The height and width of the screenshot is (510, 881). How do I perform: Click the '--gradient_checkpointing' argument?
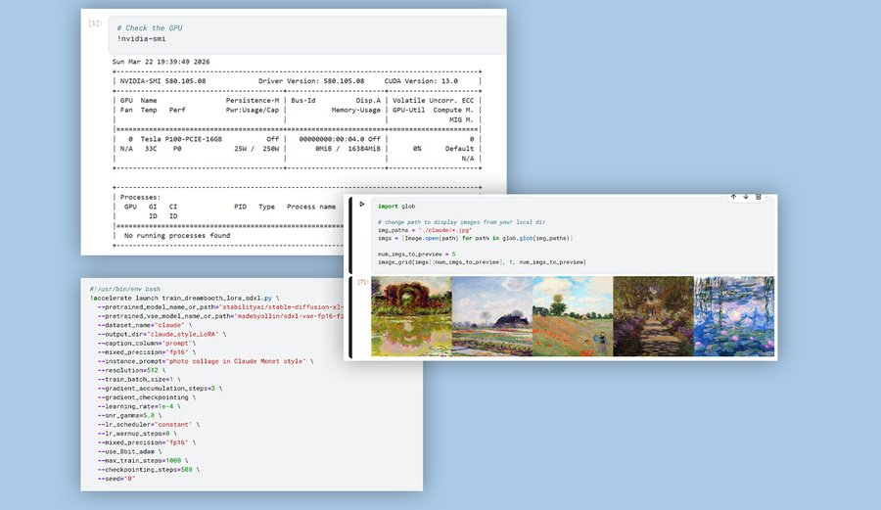tap(147, 397)
